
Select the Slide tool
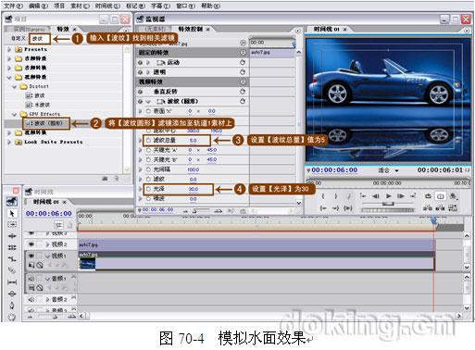point(12,294)
